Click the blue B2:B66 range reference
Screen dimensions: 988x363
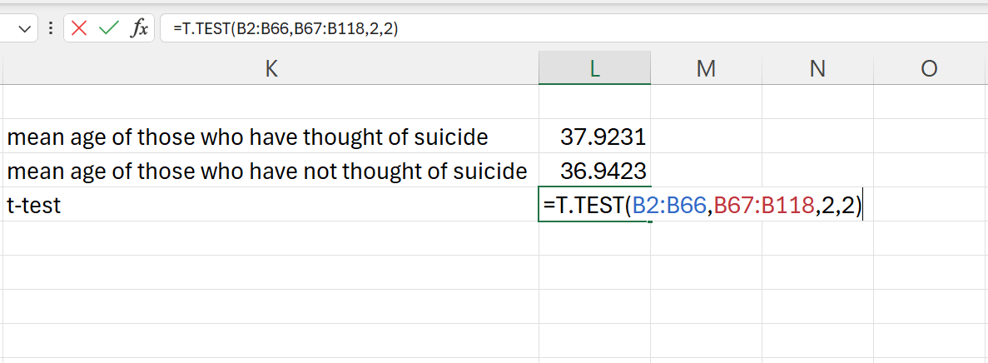pos(670,206)
